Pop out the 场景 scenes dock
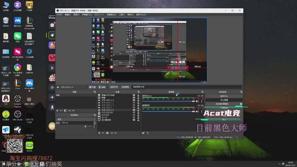 pos(95,92)
